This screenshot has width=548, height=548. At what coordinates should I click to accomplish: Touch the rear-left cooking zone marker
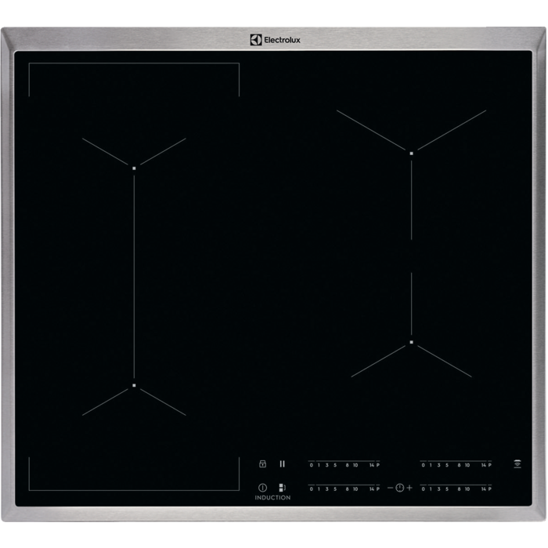[134, 168]
